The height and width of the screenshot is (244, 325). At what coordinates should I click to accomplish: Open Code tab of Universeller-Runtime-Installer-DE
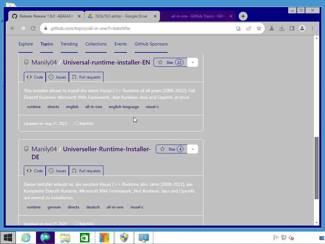point(35,171)
